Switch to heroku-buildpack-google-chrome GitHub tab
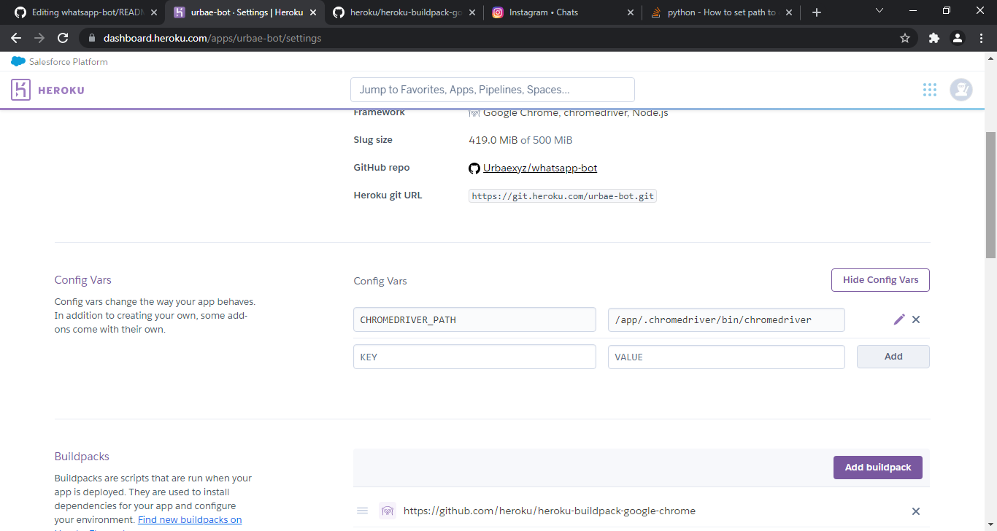Viewport: 997px width, 531px height. (x=400, y=12)
